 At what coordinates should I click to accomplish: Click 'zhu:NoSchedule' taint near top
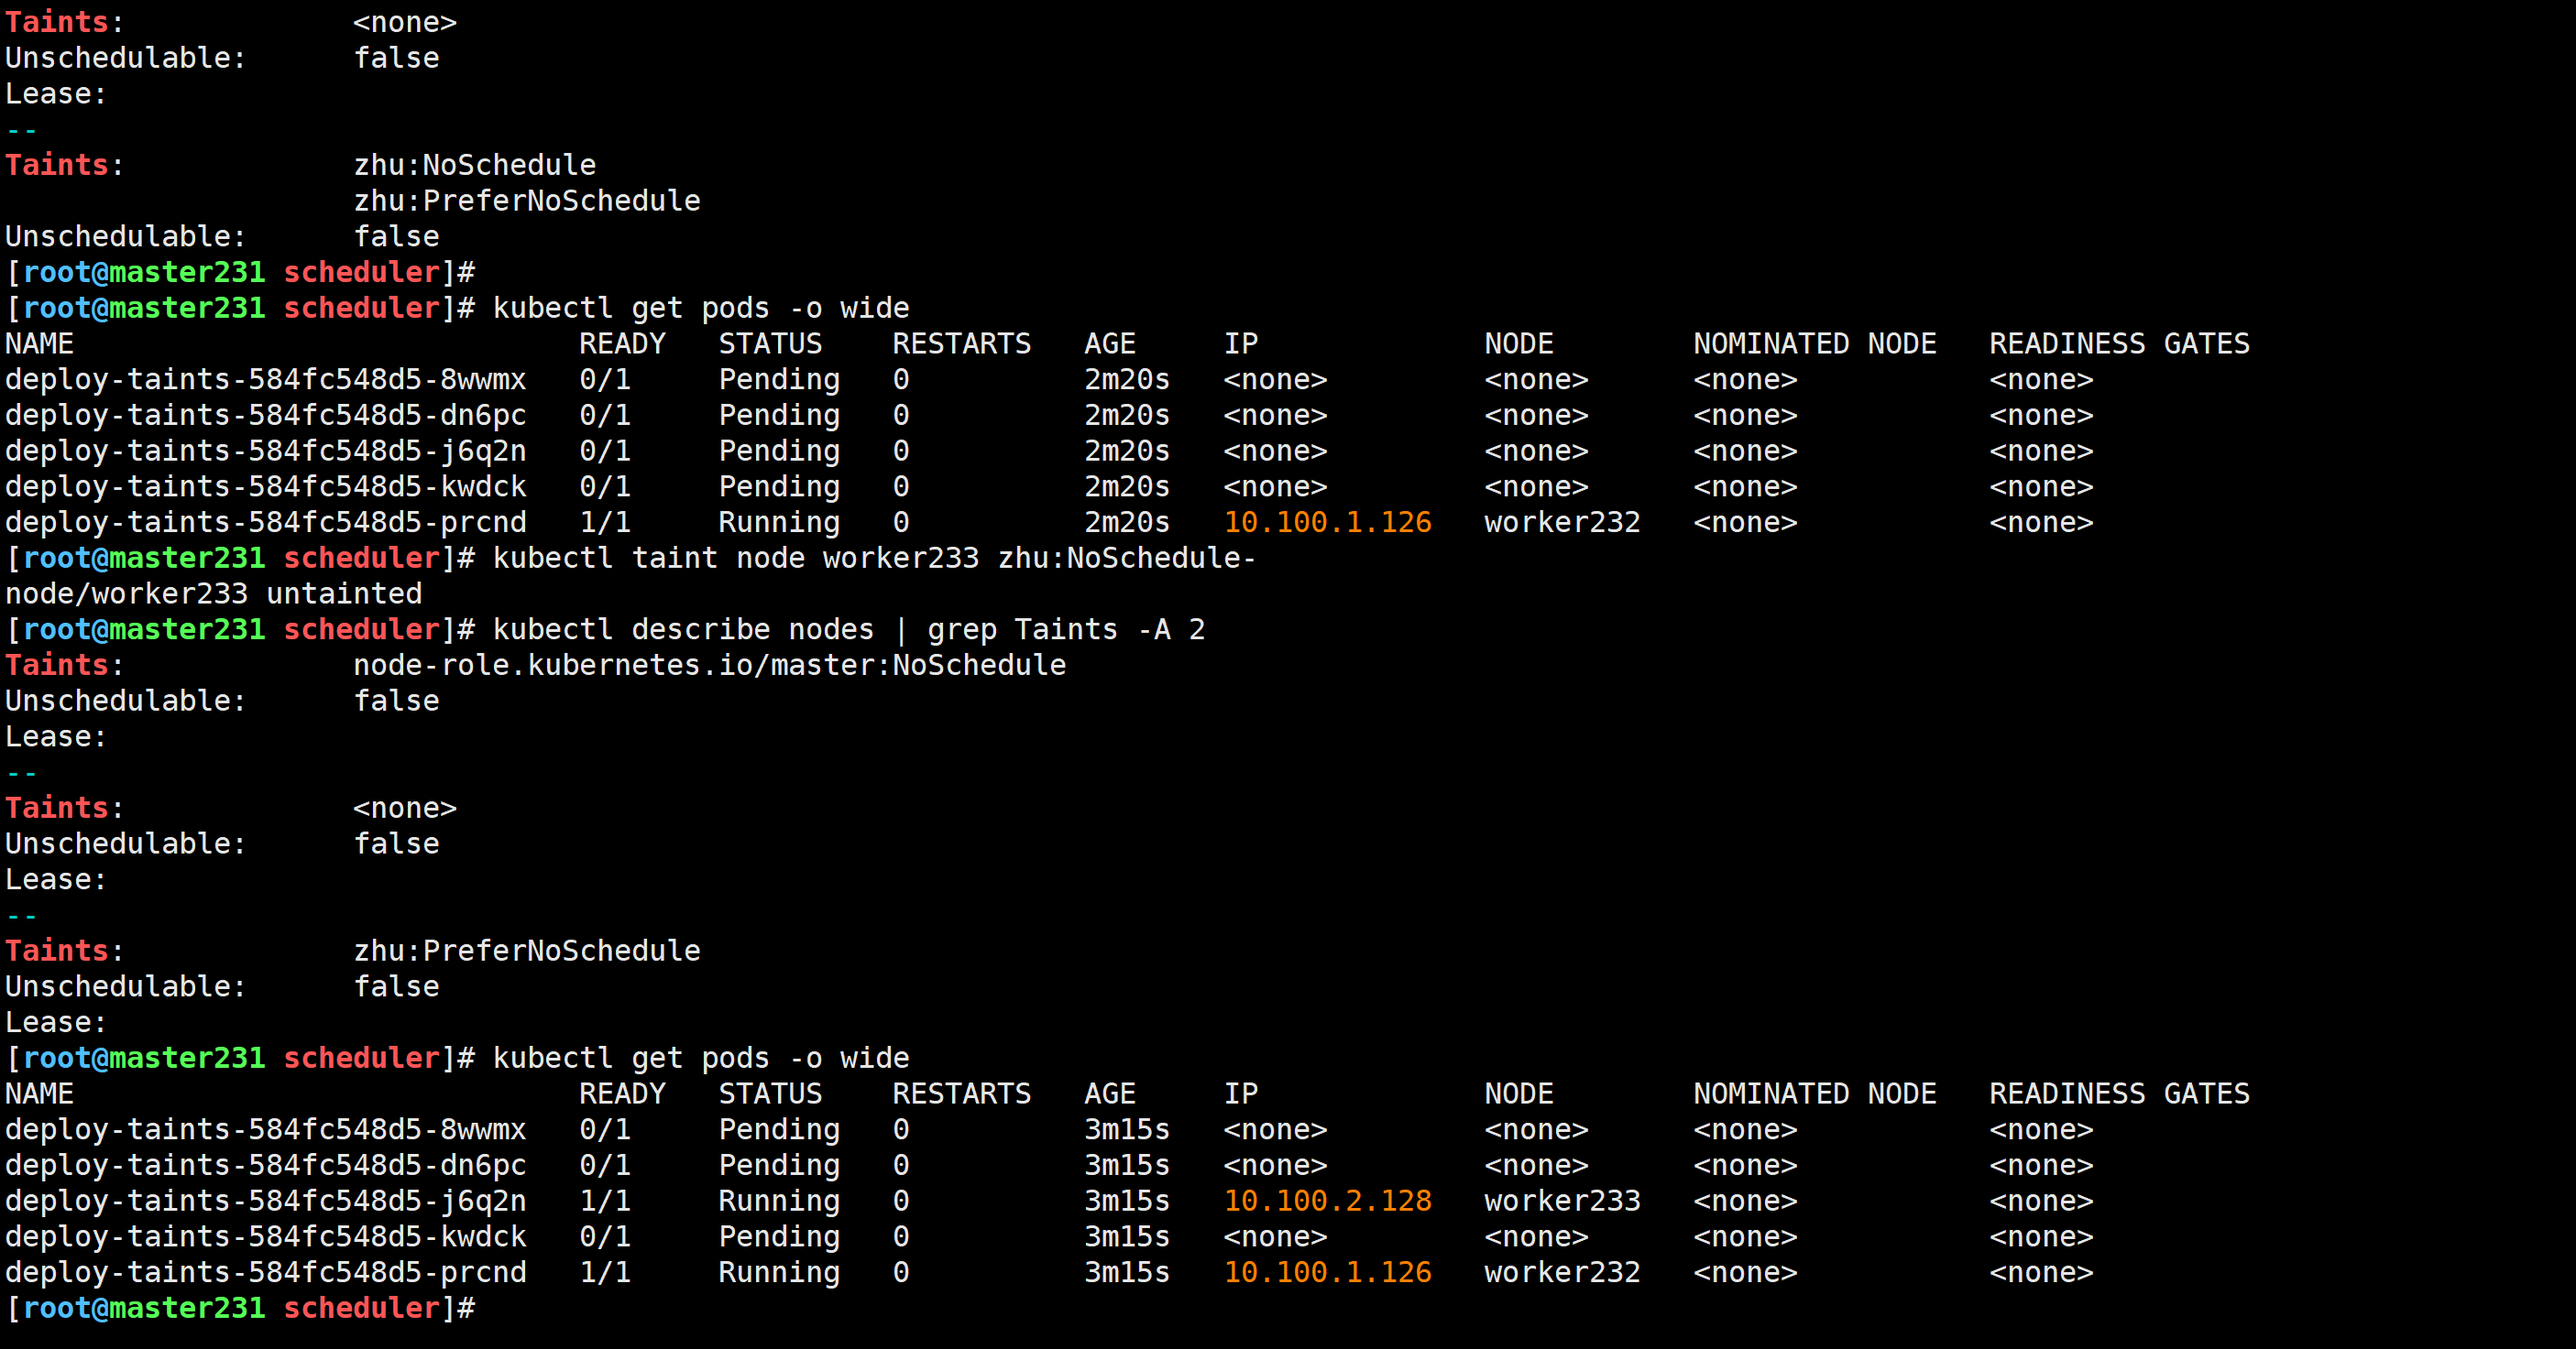point(474,165)
